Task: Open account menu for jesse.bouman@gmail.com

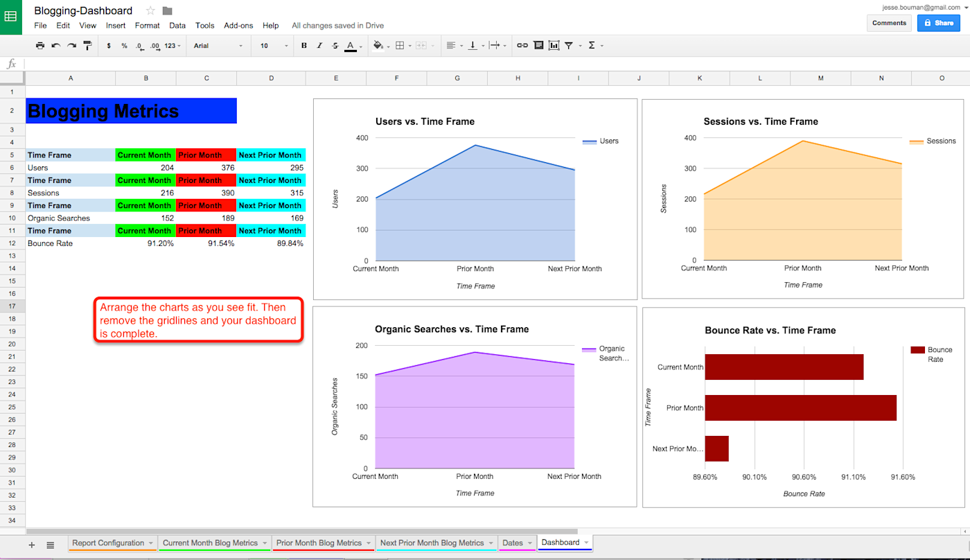Action: 925,7
